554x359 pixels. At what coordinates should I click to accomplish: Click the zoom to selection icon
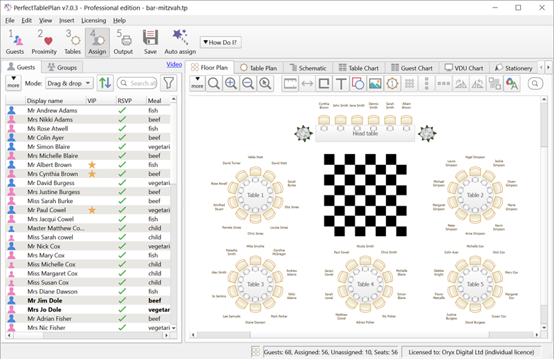(x=265, y=84)
